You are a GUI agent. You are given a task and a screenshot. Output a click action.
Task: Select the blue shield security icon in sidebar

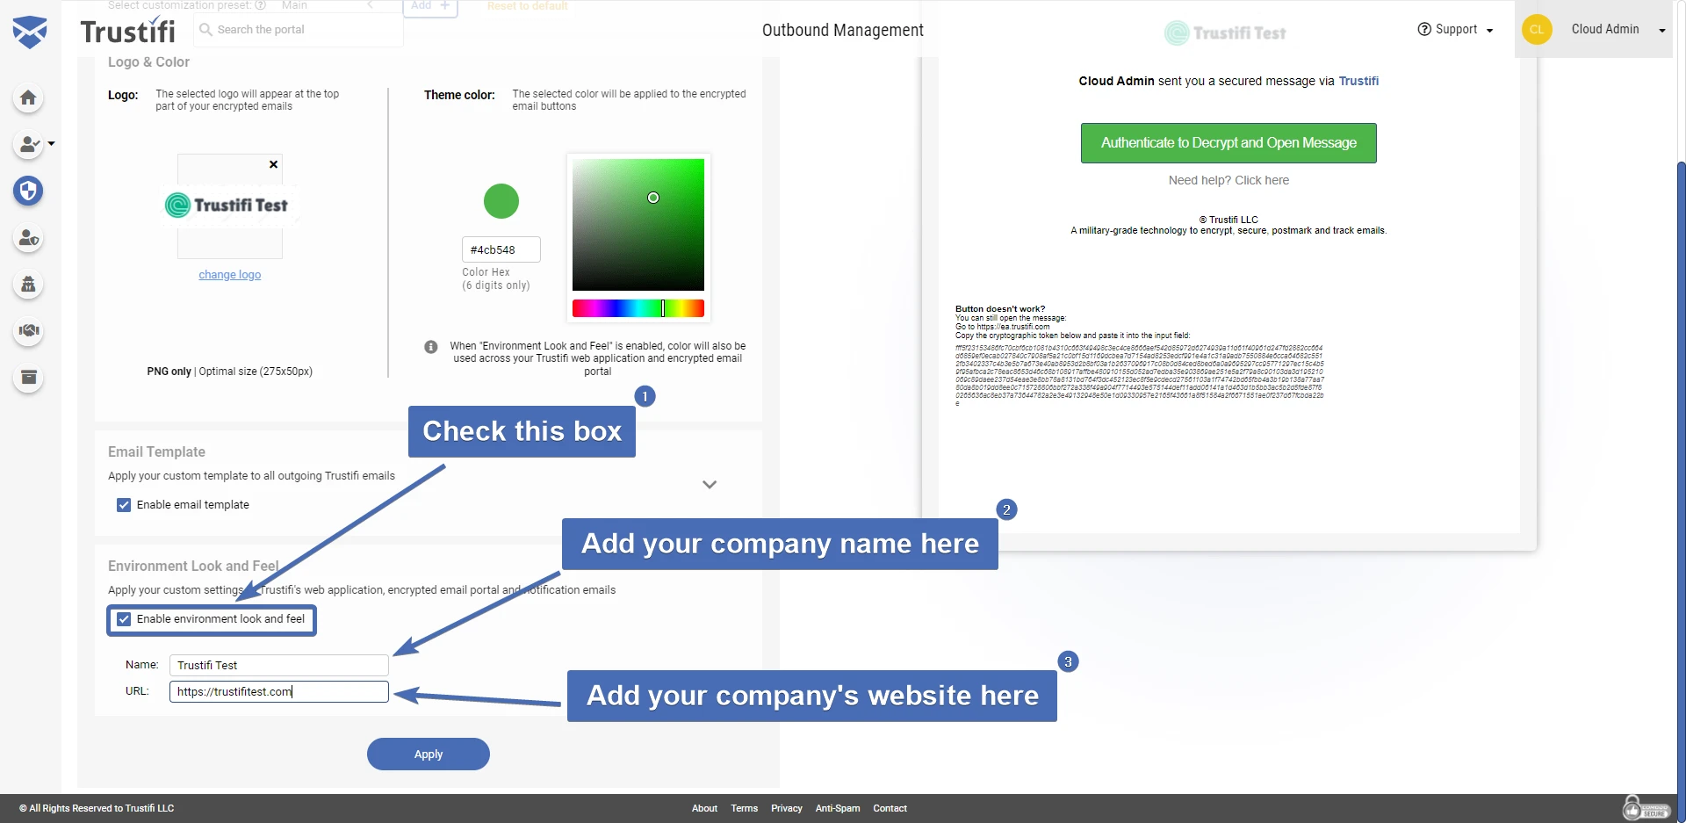pyautogui.click(x=28, y=191)
